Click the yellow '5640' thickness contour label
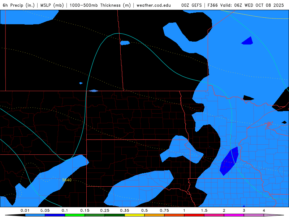This screenshot has height=217, width=289. (67, 180)
